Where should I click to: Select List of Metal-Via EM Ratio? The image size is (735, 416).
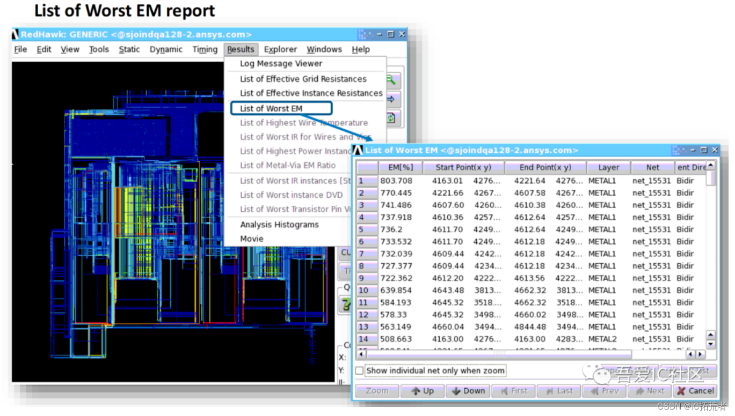[x=288, y=165]
